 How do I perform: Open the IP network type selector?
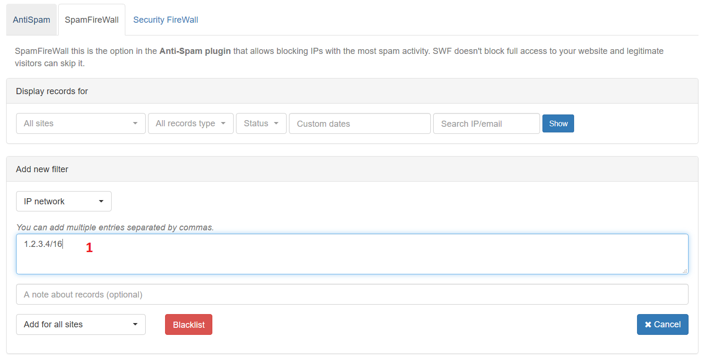pyautogui.click(x=64, y=201)
